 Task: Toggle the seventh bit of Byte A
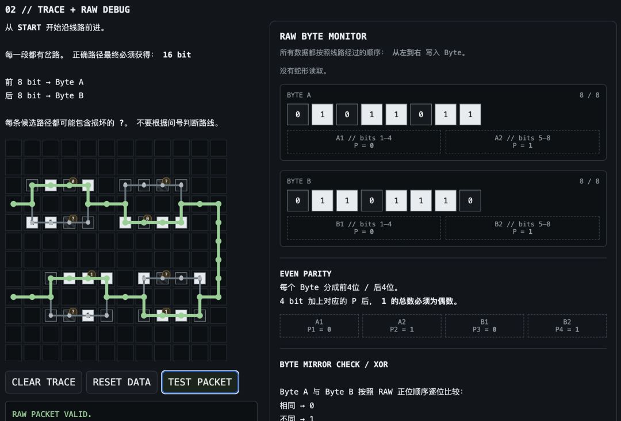(446, 115)
